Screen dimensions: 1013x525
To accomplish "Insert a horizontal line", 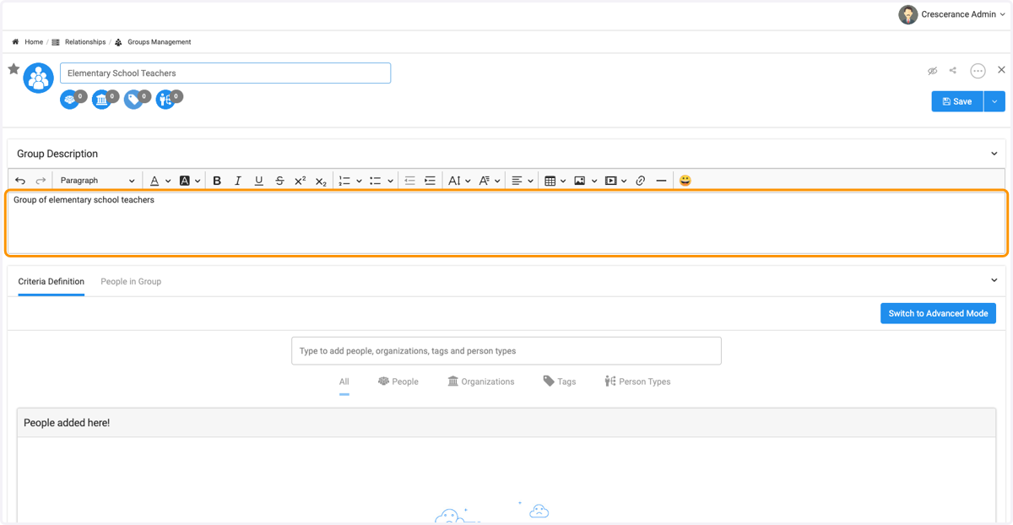I will 661,181.
